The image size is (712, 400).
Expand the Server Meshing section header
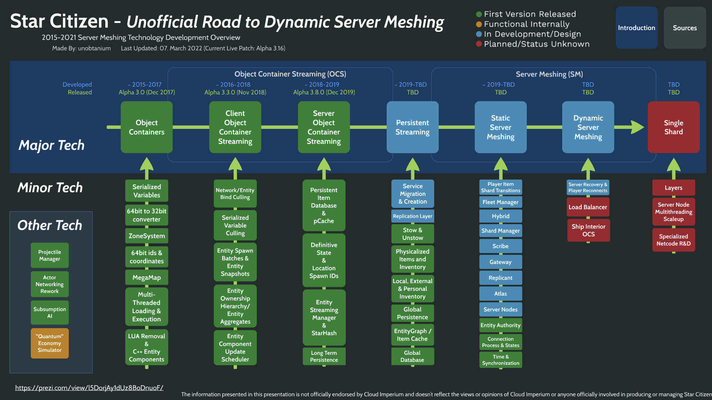click(549, 74)
